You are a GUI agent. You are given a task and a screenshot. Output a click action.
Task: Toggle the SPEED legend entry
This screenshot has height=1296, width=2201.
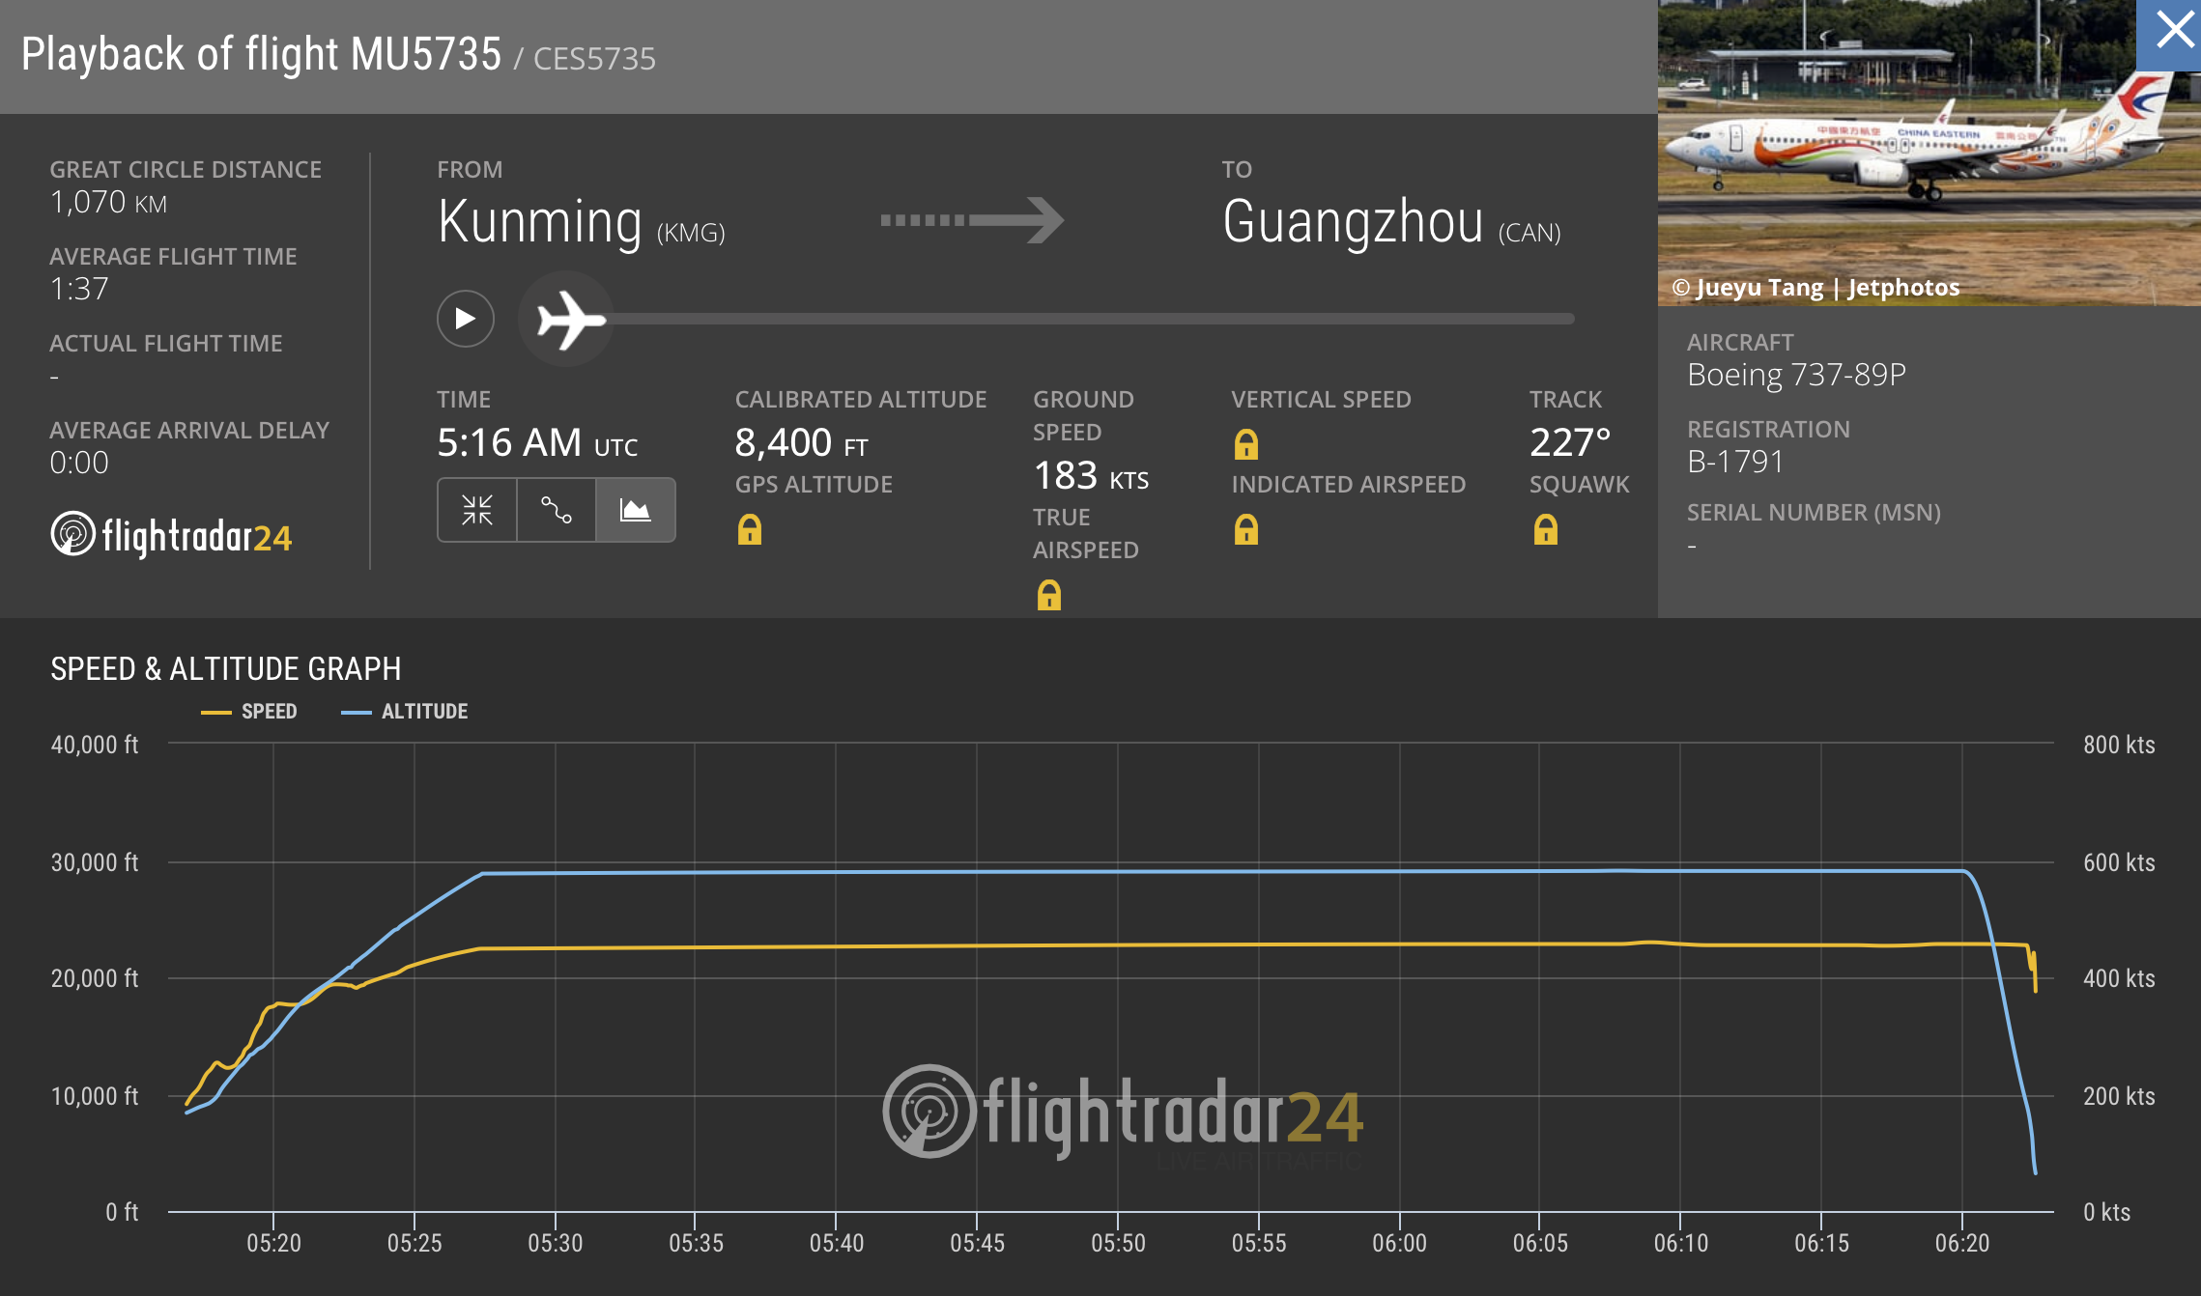pos(249,712)
